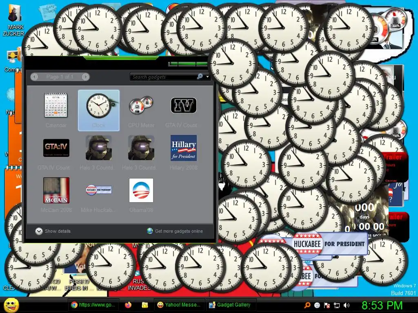Screen dimensions: 418x313
Task: Open the network tray icon
Action: point(337,305)
